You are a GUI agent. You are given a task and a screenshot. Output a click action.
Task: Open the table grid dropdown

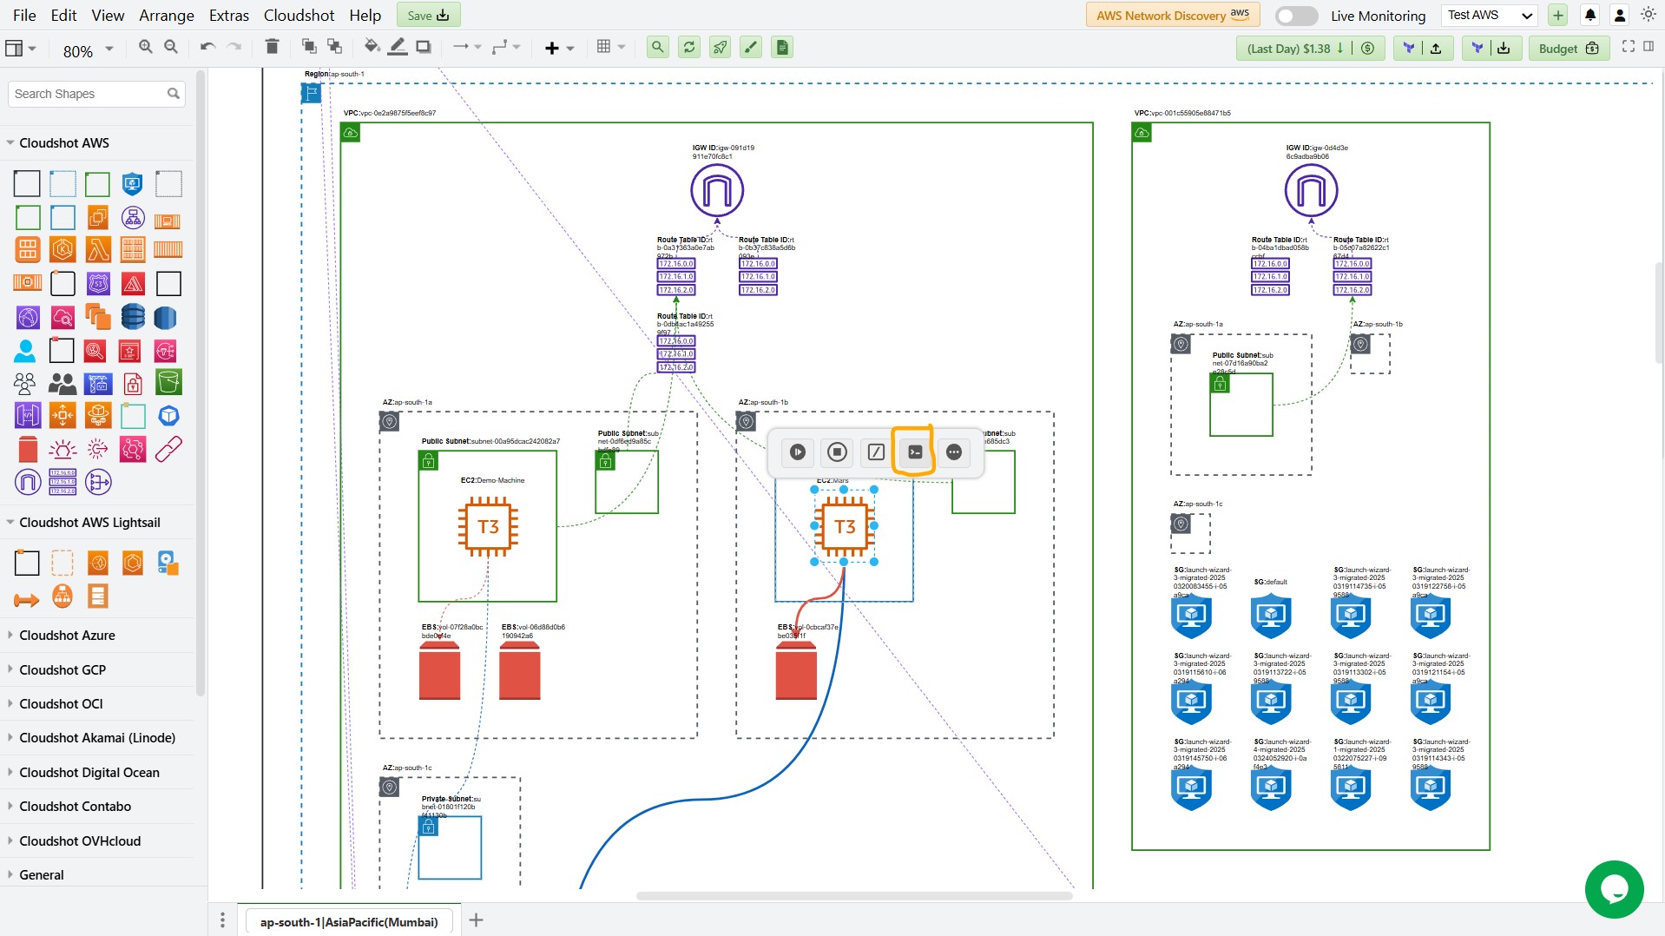611,47
